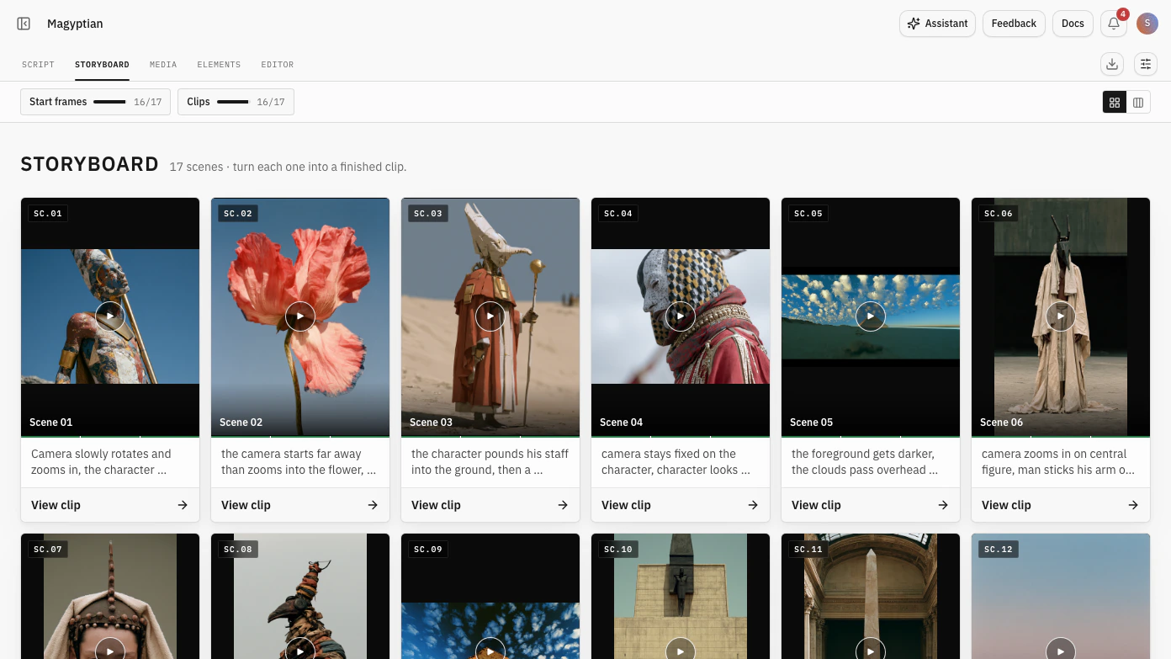Click 'the camera starts far away' description
Image resolution: width=1171 pixels, height=659 pixels.
click(x=299, y=462)
